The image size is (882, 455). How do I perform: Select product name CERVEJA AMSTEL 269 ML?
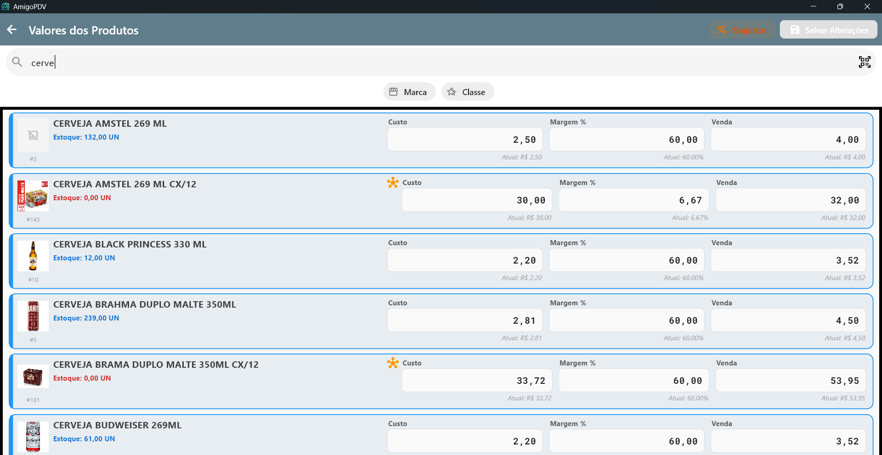[110, 124]
